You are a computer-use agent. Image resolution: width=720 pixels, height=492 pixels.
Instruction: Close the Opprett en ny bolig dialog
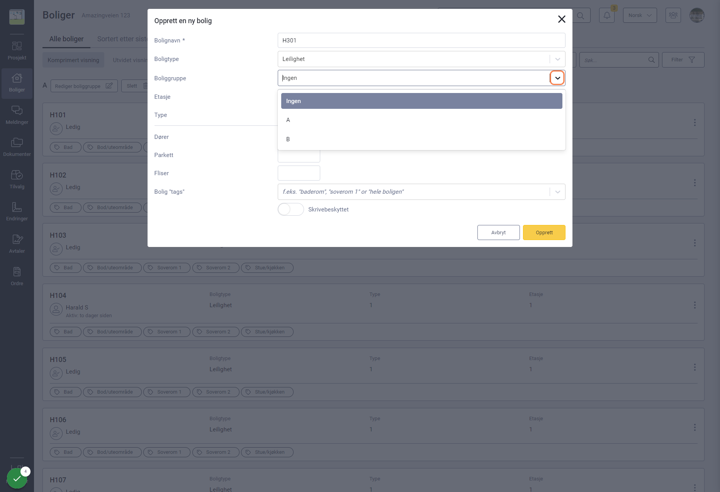(x=562, y=19)
